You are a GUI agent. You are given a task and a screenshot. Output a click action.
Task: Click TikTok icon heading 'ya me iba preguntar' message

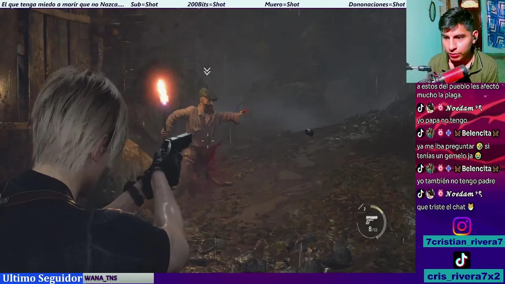pos(421,133)
